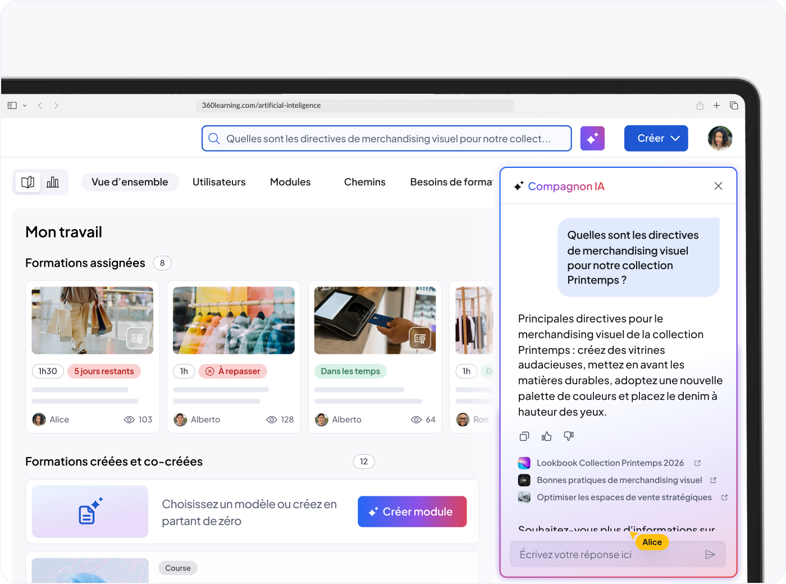Screen dimensions: 786x584
Task: Open Lookbook Collection Printemps 2026 source
Action: pos(610,463)
